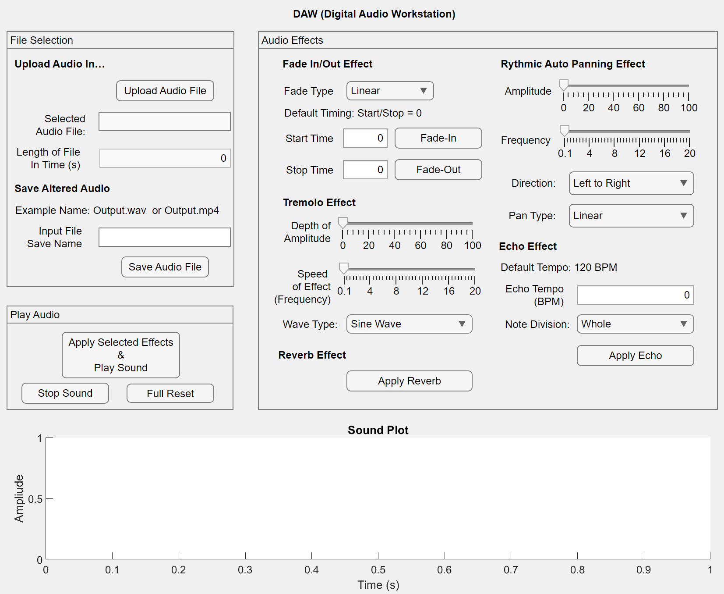
Task: Open the Wave Type dropdown
Action: click(x=409, y=324)
